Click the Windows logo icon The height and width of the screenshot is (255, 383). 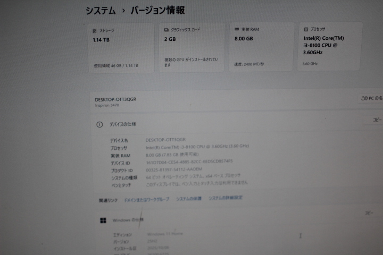click(103, 220)
